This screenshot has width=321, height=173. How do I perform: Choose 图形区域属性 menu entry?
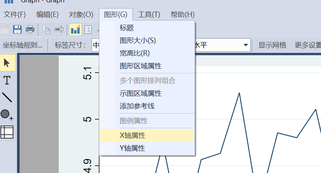(147, 66)
